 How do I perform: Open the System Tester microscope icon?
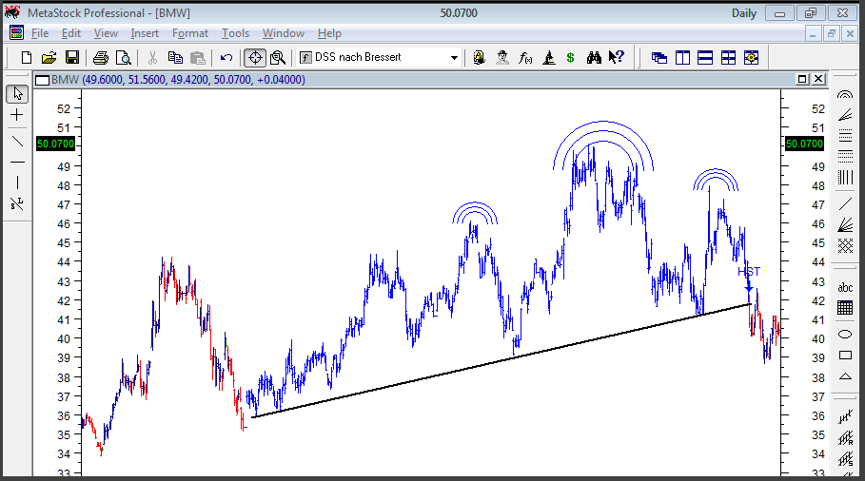coord(548,57)
